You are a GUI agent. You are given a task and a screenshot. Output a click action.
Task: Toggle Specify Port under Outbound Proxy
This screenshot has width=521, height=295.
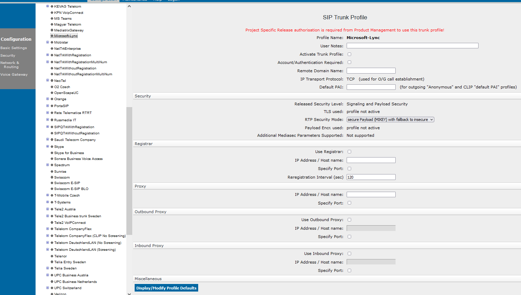tap(349, 237)
